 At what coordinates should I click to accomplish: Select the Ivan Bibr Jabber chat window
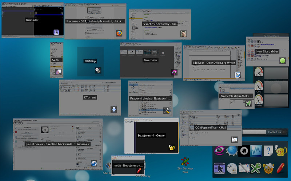[x=267, y=51]
